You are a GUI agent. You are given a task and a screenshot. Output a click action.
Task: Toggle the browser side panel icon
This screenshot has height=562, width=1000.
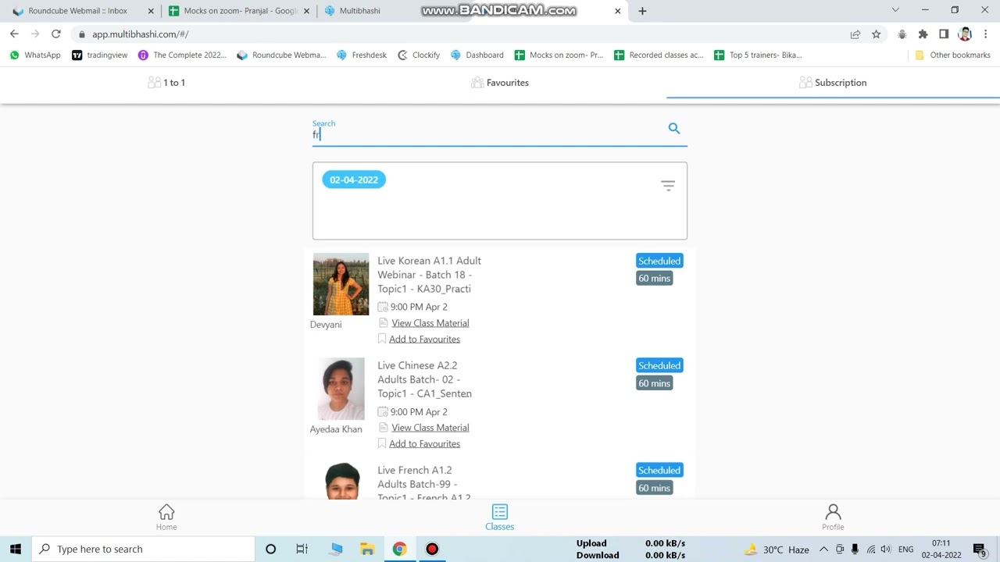(944, 34)
